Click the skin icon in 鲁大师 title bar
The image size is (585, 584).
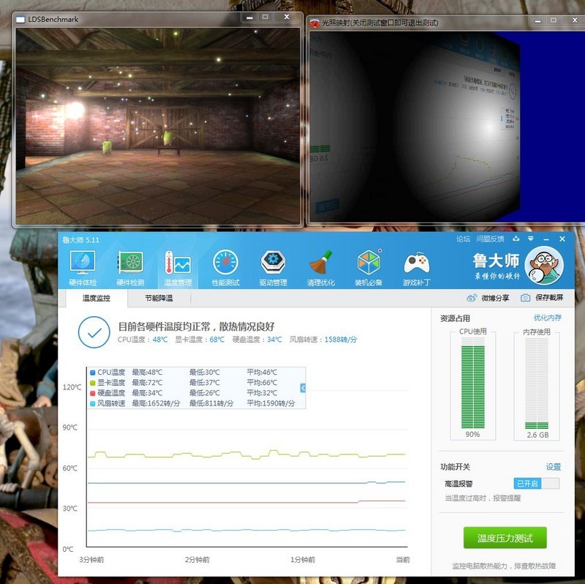point(516,239)
